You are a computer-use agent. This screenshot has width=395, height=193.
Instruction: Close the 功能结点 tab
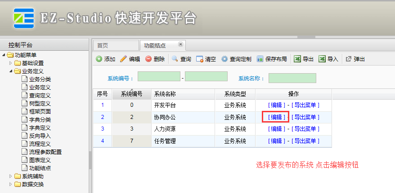coord(180,44)
